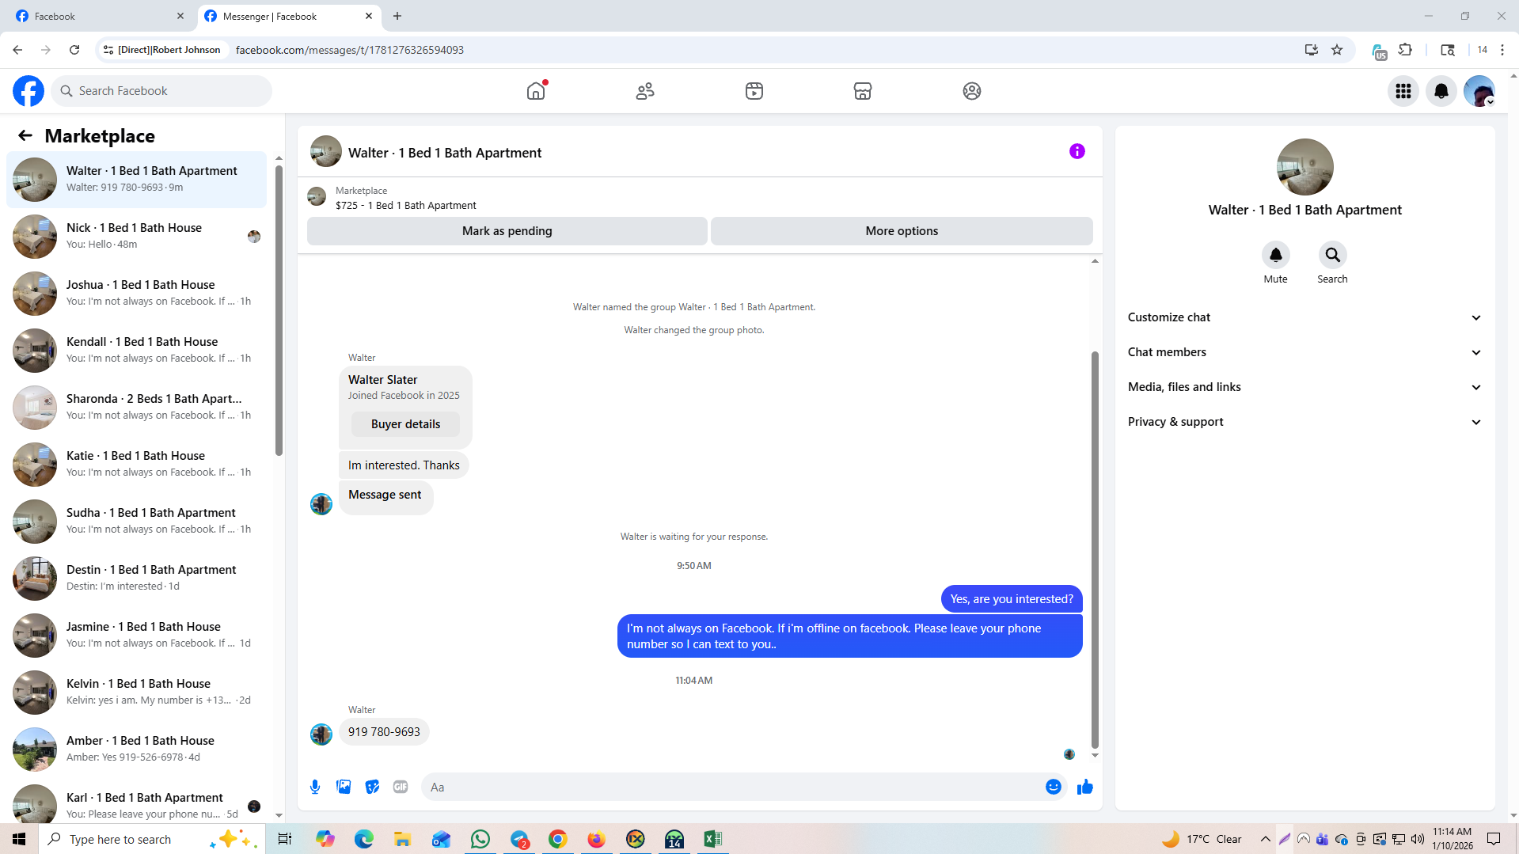Open Buyer details for Walter Slater

(x=405, y=424)
